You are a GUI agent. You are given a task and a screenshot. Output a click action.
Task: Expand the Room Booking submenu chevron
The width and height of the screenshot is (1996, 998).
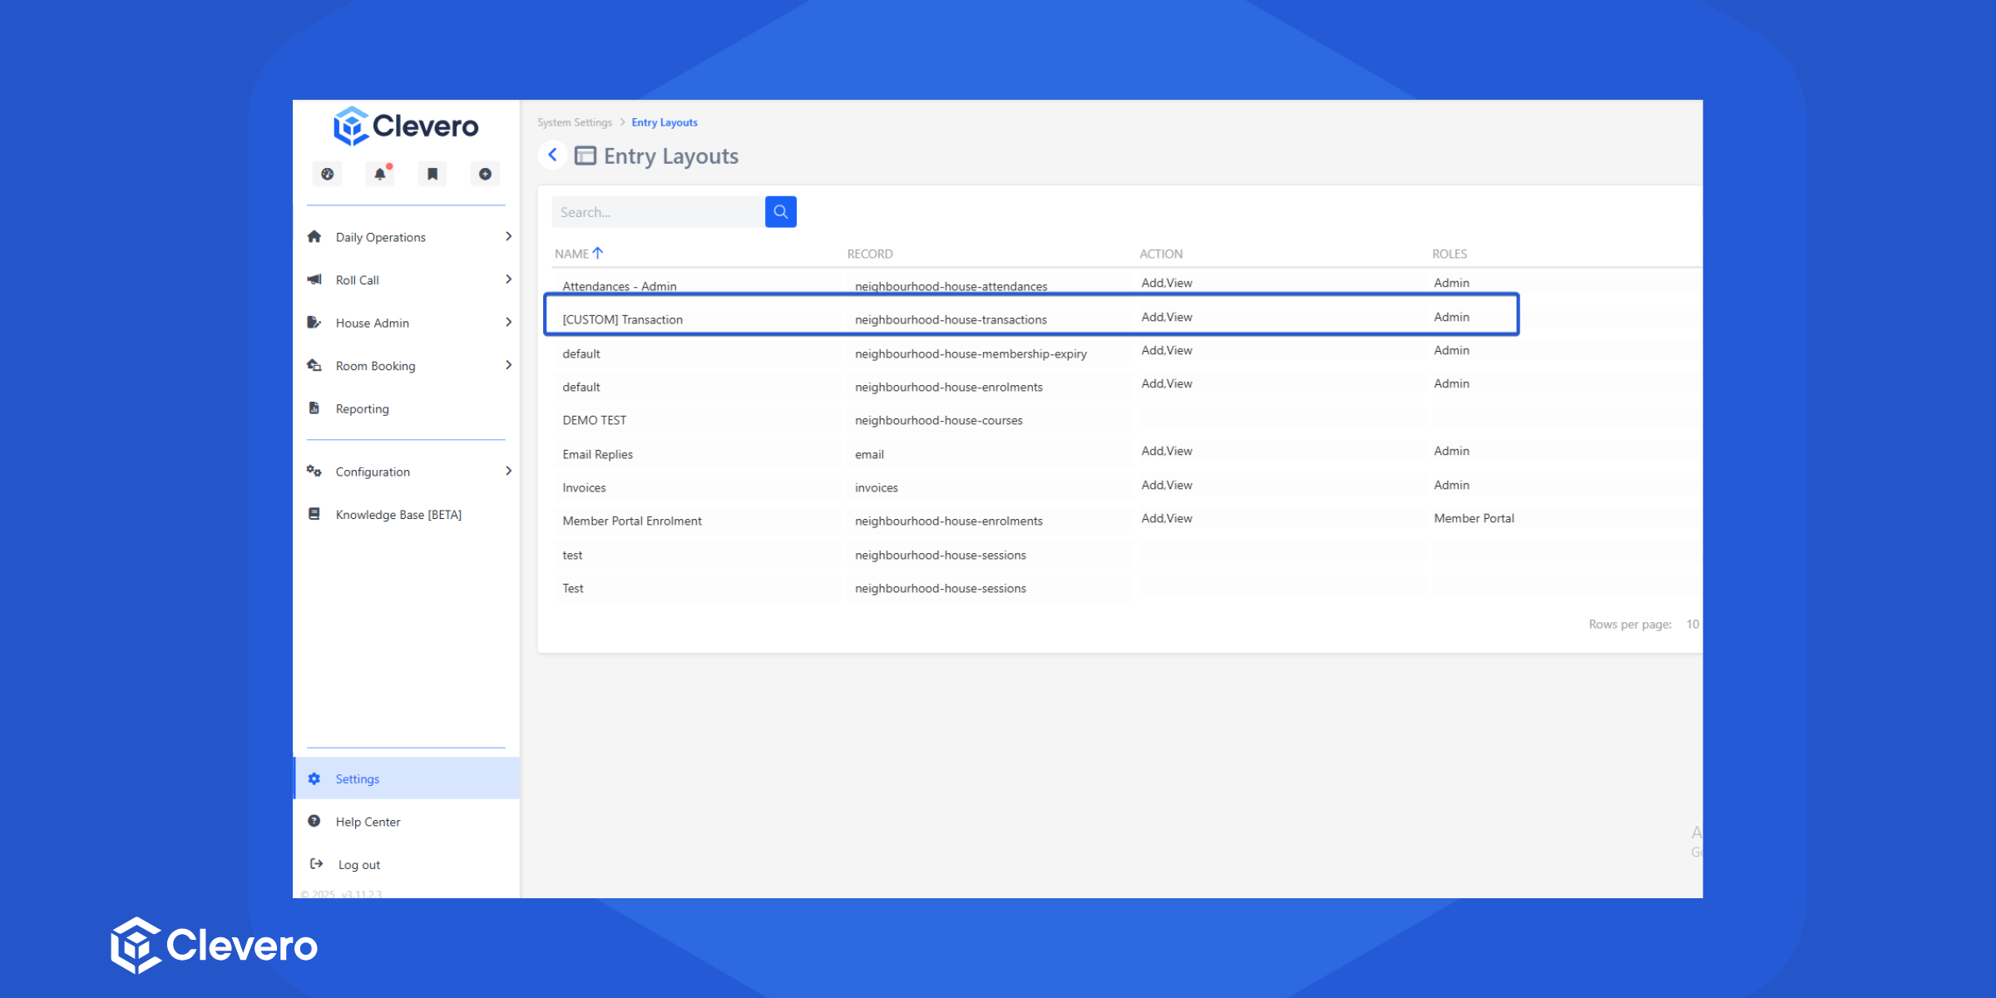508,365
